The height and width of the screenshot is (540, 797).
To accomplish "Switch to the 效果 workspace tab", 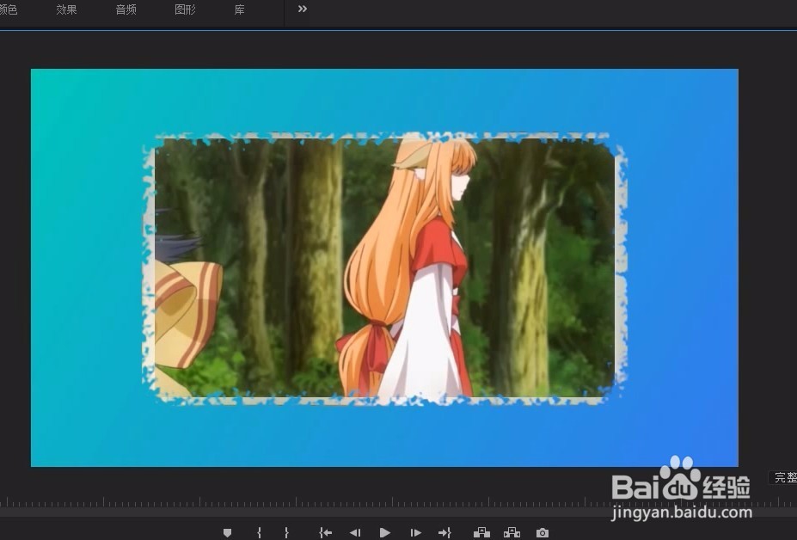I will 66,9.
